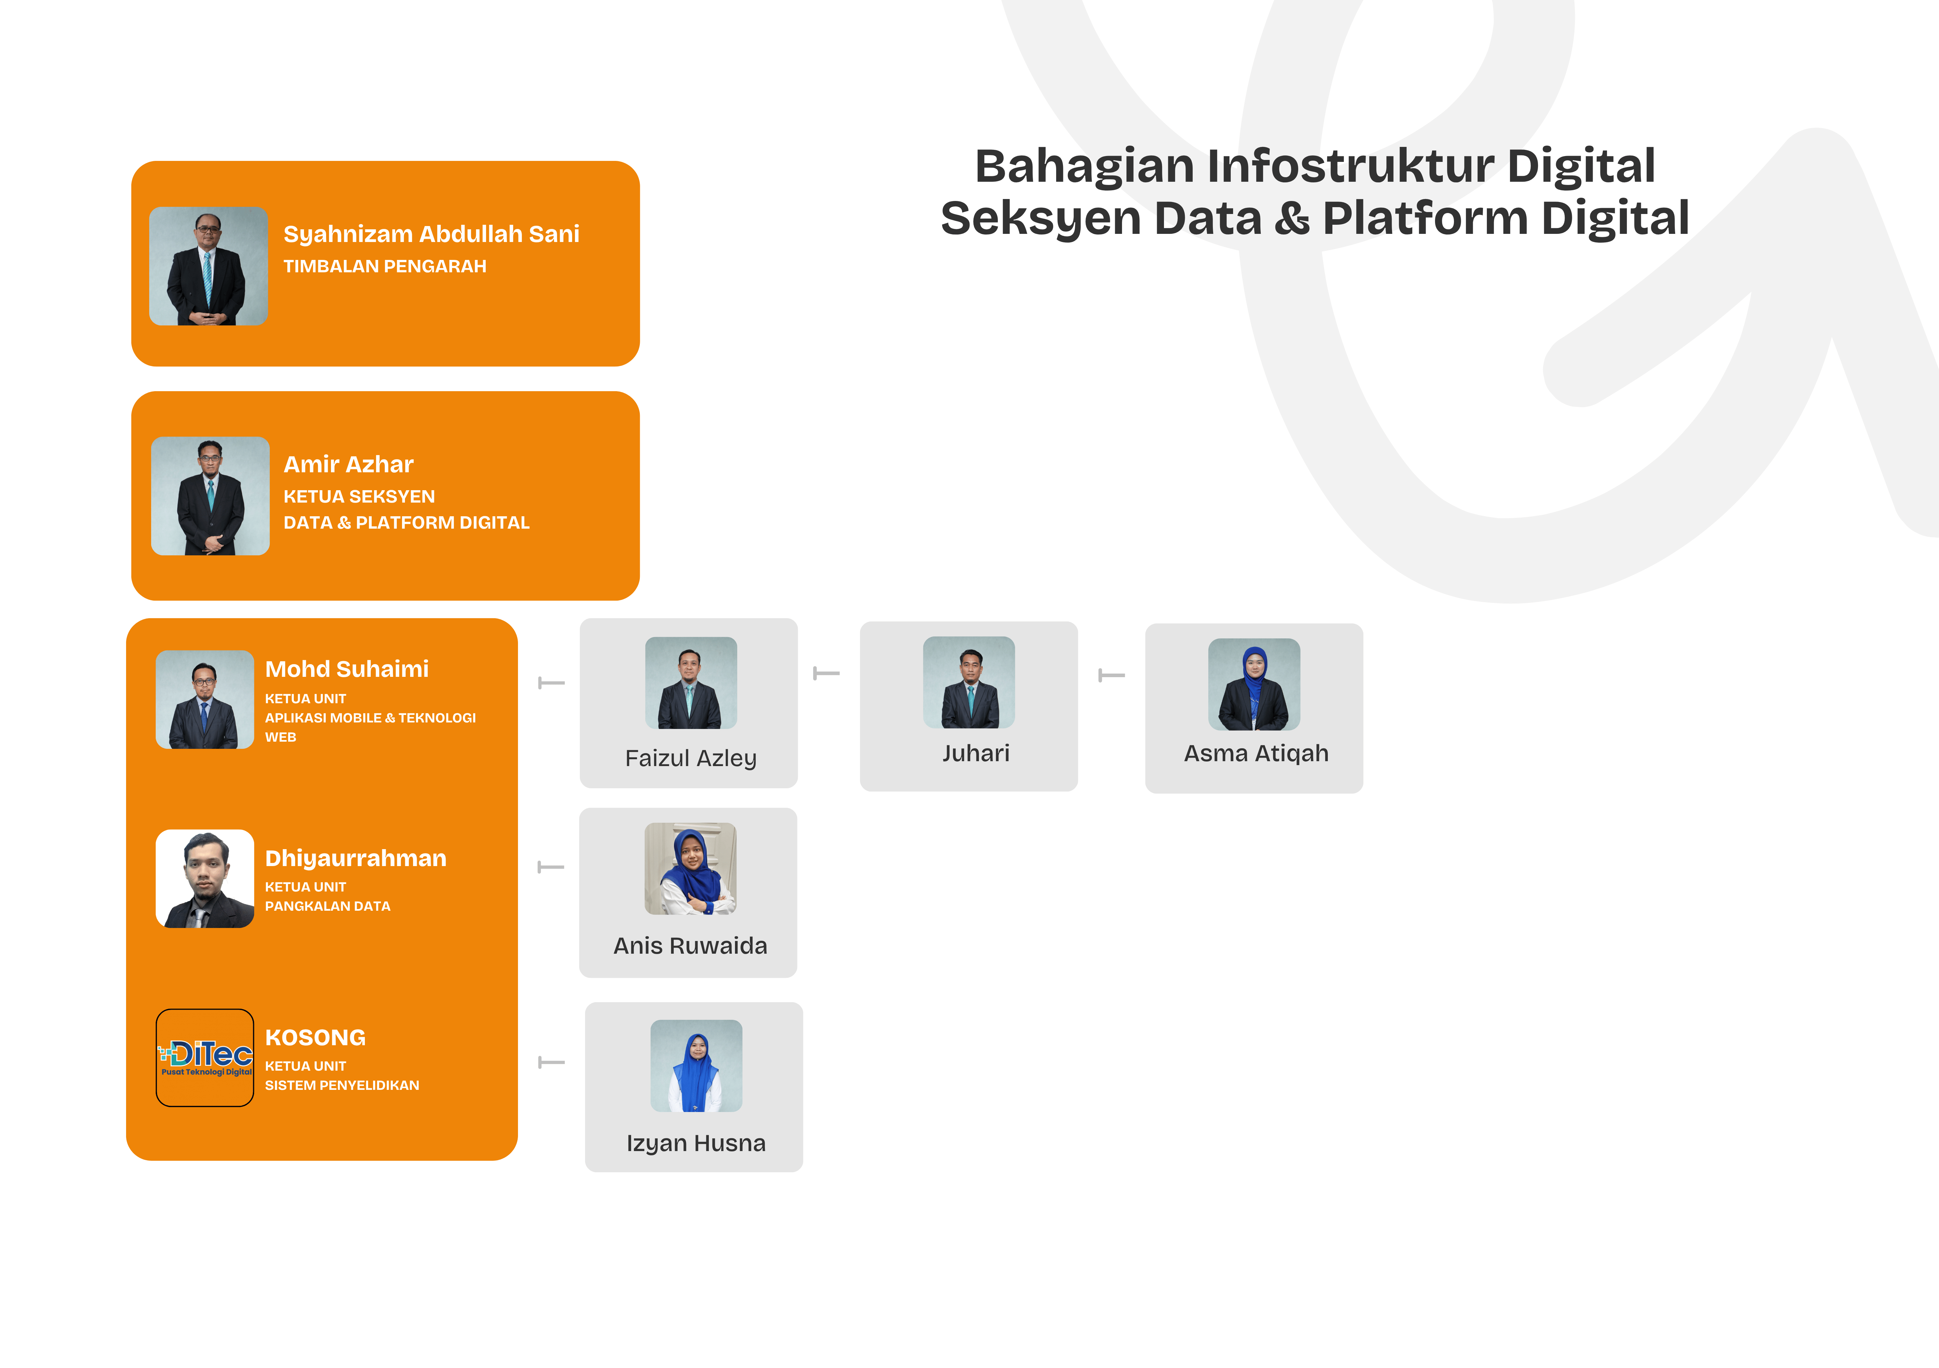Screen dimensions: 1939x1368
Task: Open Asma Atiqah's photo
Action: [x=1254, y=684]
